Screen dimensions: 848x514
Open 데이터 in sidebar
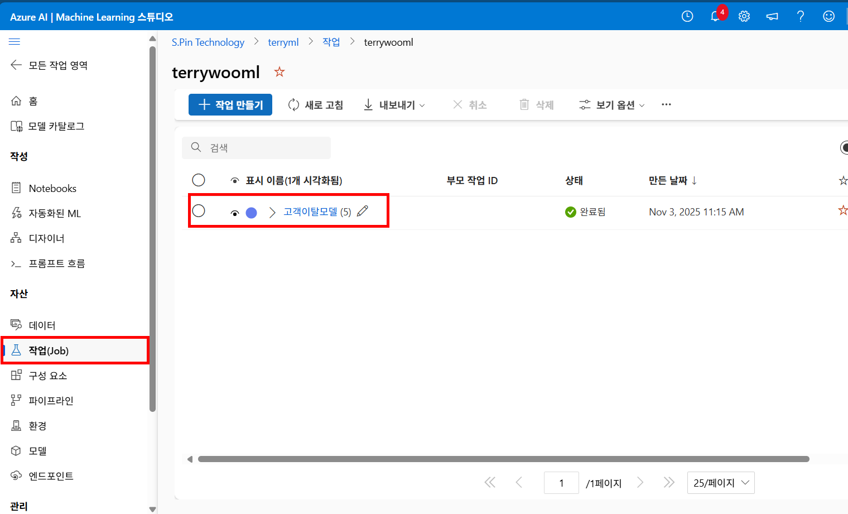click(42, 325)
